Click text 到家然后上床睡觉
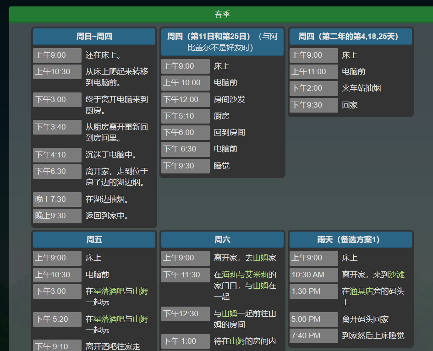The image size is (433, 351). 373,335
